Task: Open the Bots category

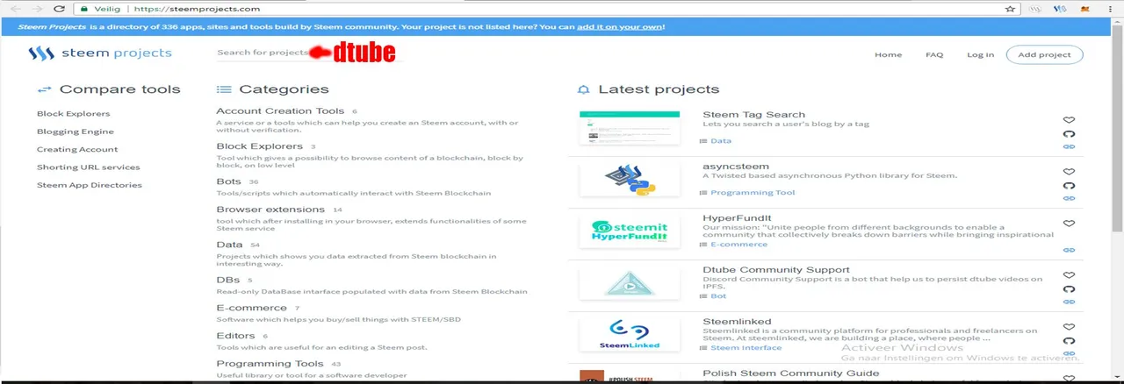Action: click(x=228, y=181)
